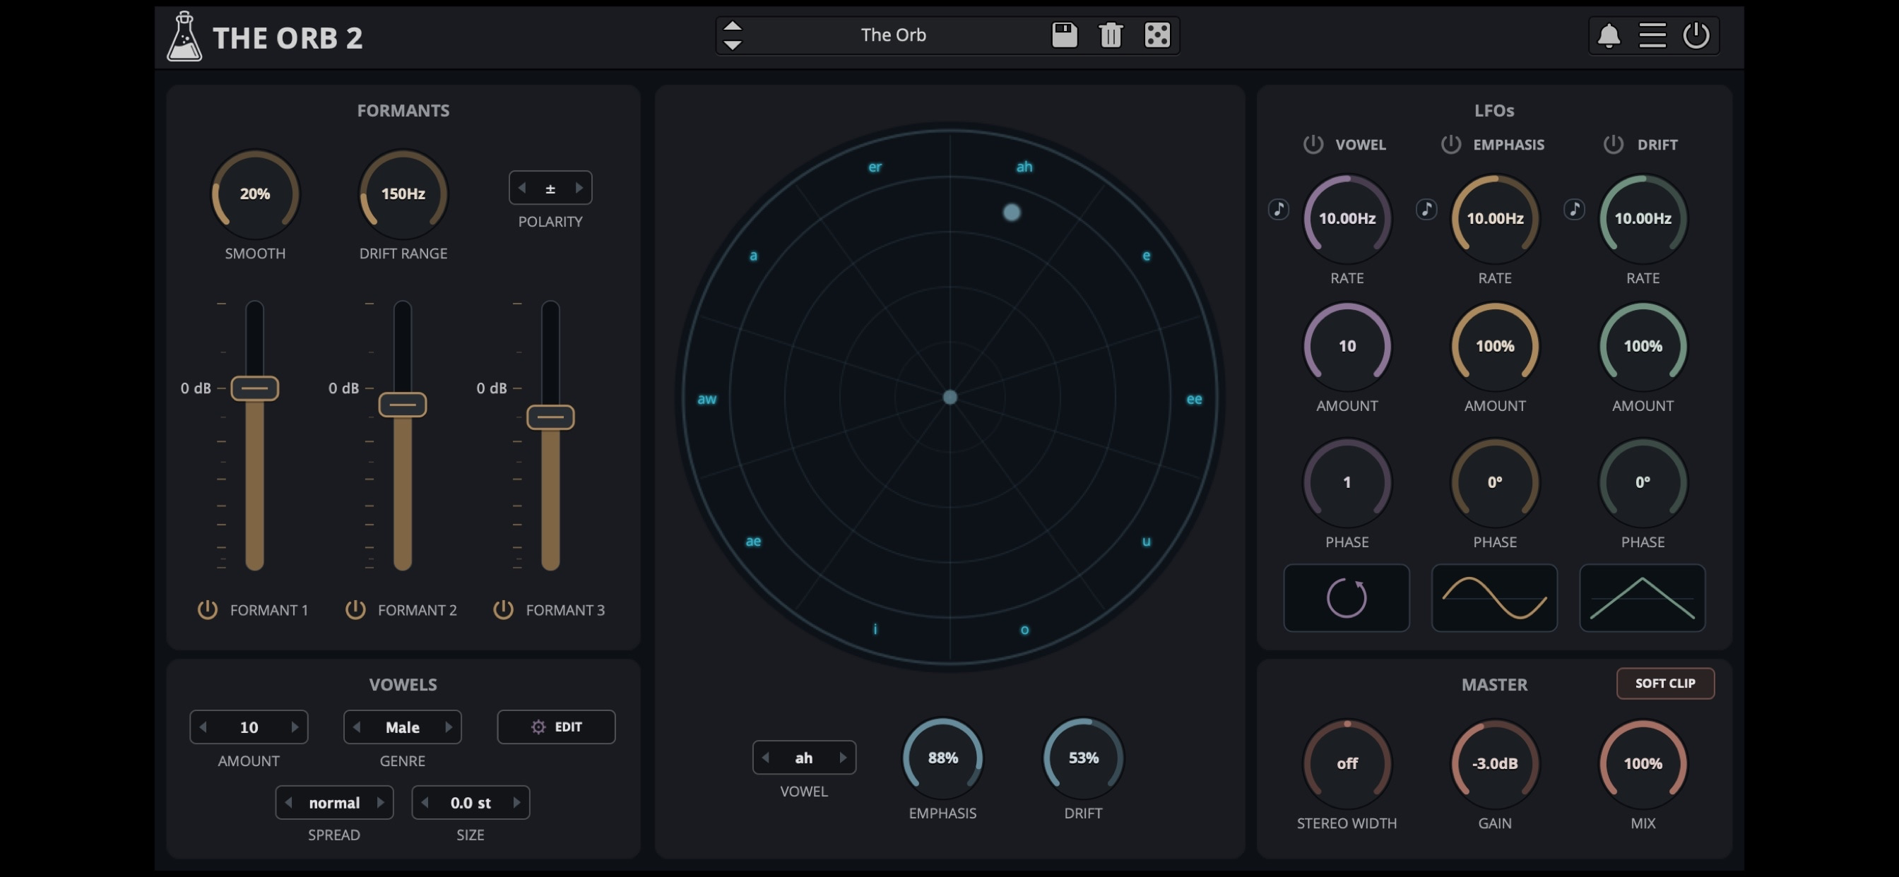1899x877 pixels.
Task: Select previous preset with down arrow
Action: [x=732, y=45]
